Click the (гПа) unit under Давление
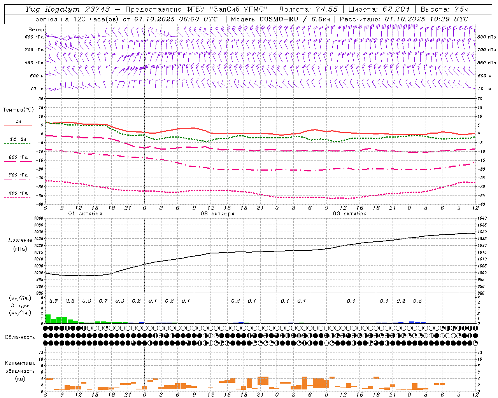 [x=20, y=249]
